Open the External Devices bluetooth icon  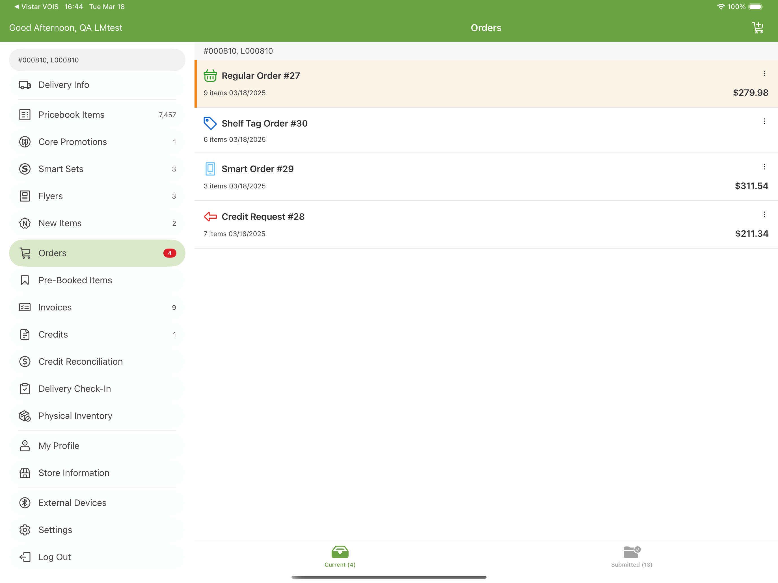pyautogui.click(x=25, y=502)
